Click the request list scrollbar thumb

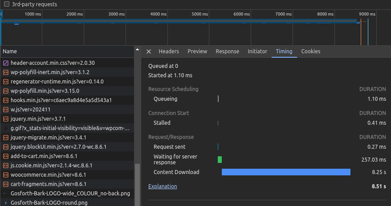click(137, 185)
